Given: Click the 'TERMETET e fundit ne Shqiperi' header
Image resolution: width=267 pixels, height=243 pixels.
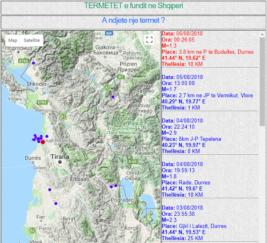Looking at the screenshot, I should [133, 6].
